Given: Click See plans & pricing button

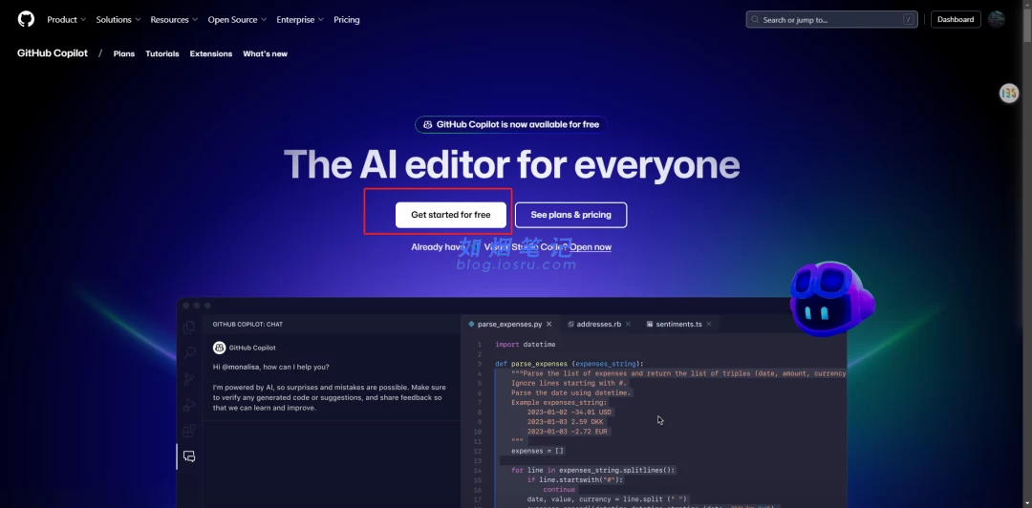Looking at the screenshot, I should [x=570, y=215].
